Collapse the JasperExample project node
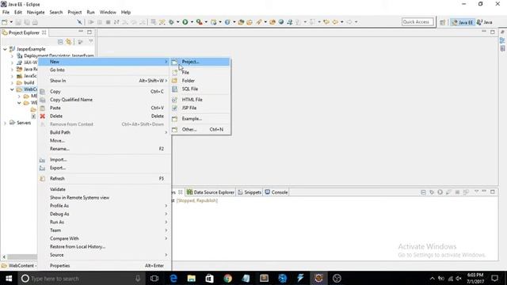507x285 pixels. pyautogui.click(x=5, y=49)
